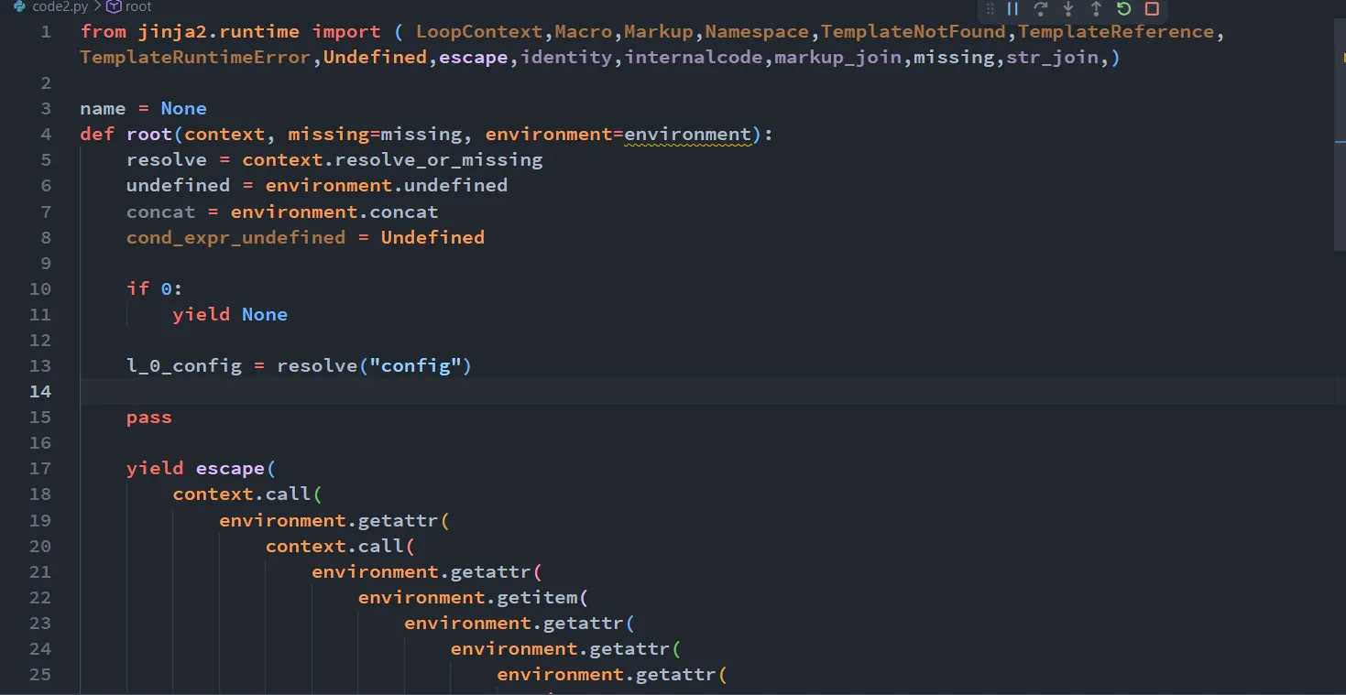Viewport: 1346px width, 695px height.
Task: Click the 'if 0:' statement on line 10
Action: pos(155,288)
